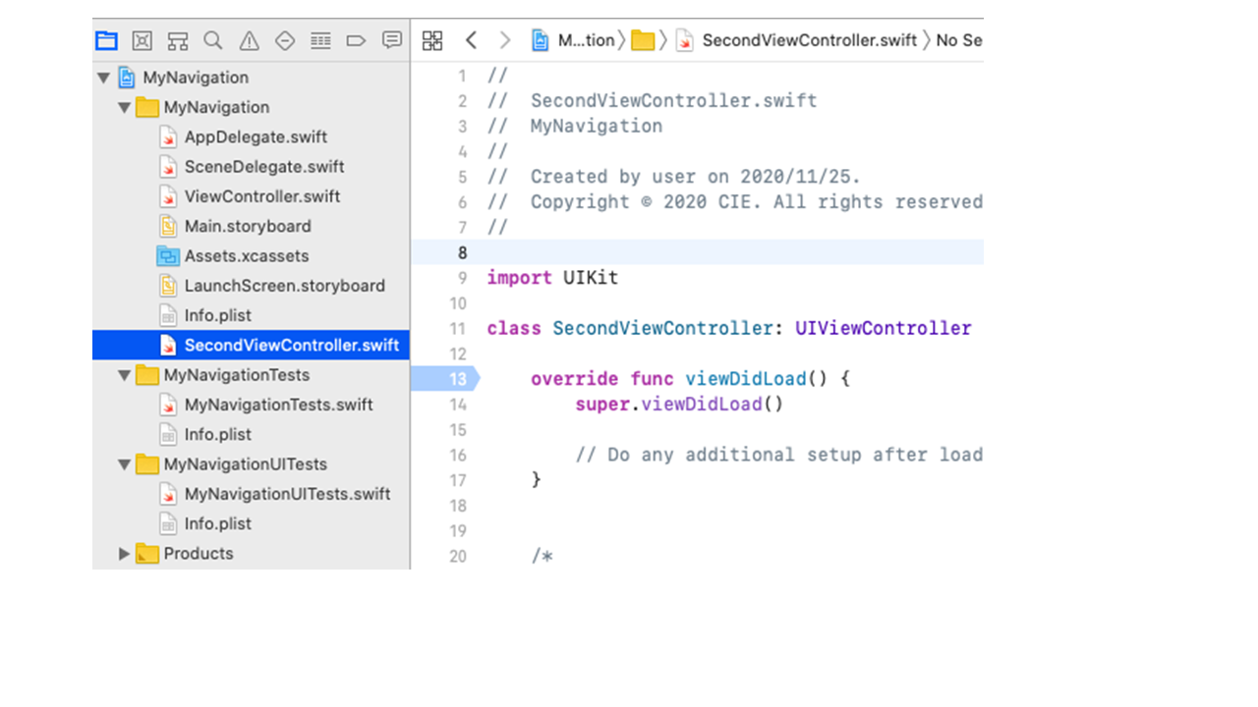Open the Project navigator folder icon
Image resolution: width=1258 pixels, height=707 pixels.
106,40
